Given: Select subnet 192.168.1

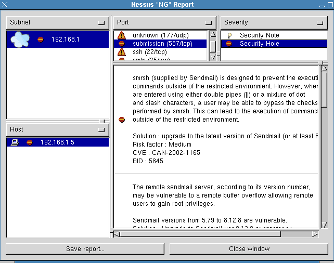Looking at the screenshot, I should 58,40.
